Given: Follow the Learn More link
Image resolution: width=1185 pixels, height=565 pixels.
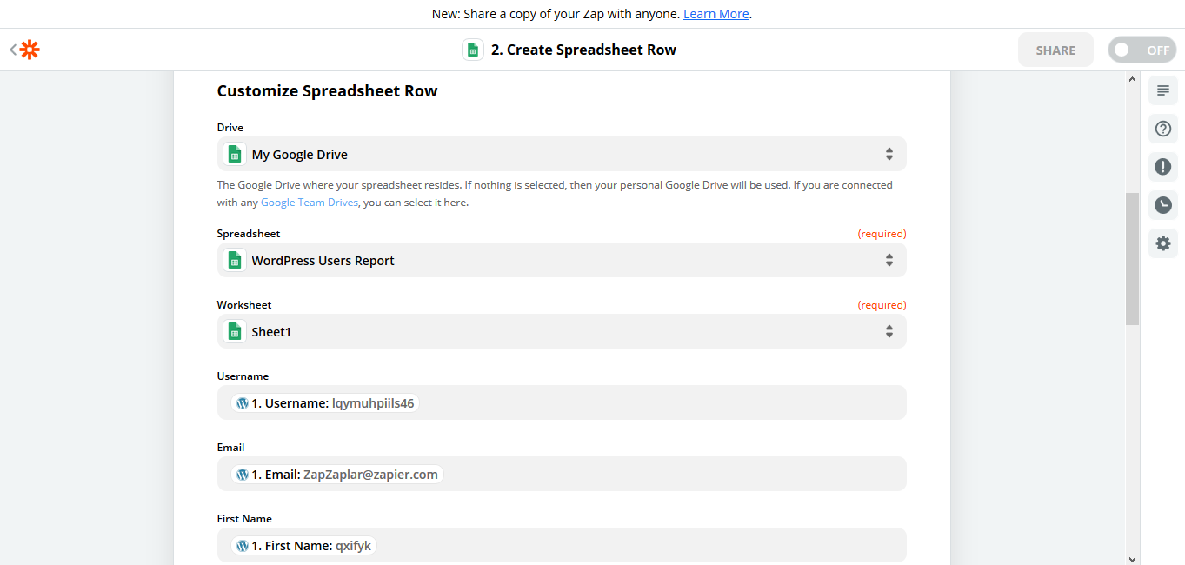Looking at the screenshot, I should point(716,14).
